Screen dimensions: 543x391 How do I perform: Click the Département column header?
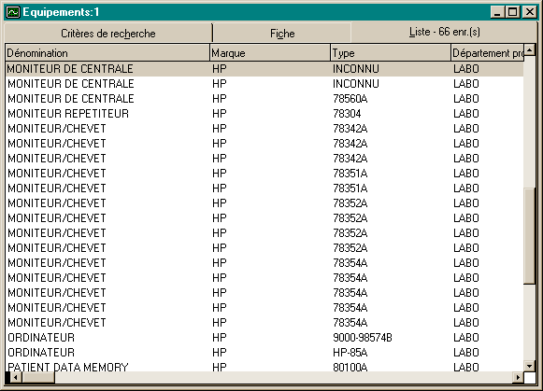[488, 53]
